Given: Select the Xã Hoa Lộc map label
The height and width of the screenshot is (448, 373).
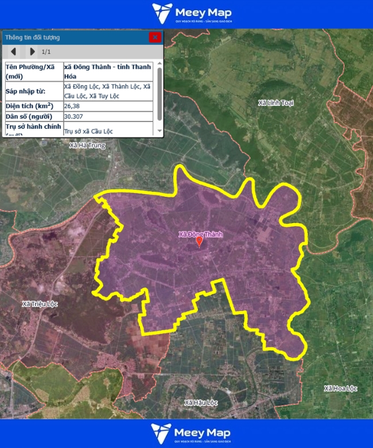Looking at the screenshot, I should 340,389.
